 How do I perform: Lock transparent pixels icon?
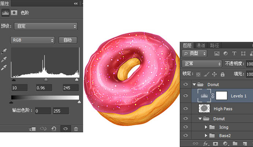point(198,74)
